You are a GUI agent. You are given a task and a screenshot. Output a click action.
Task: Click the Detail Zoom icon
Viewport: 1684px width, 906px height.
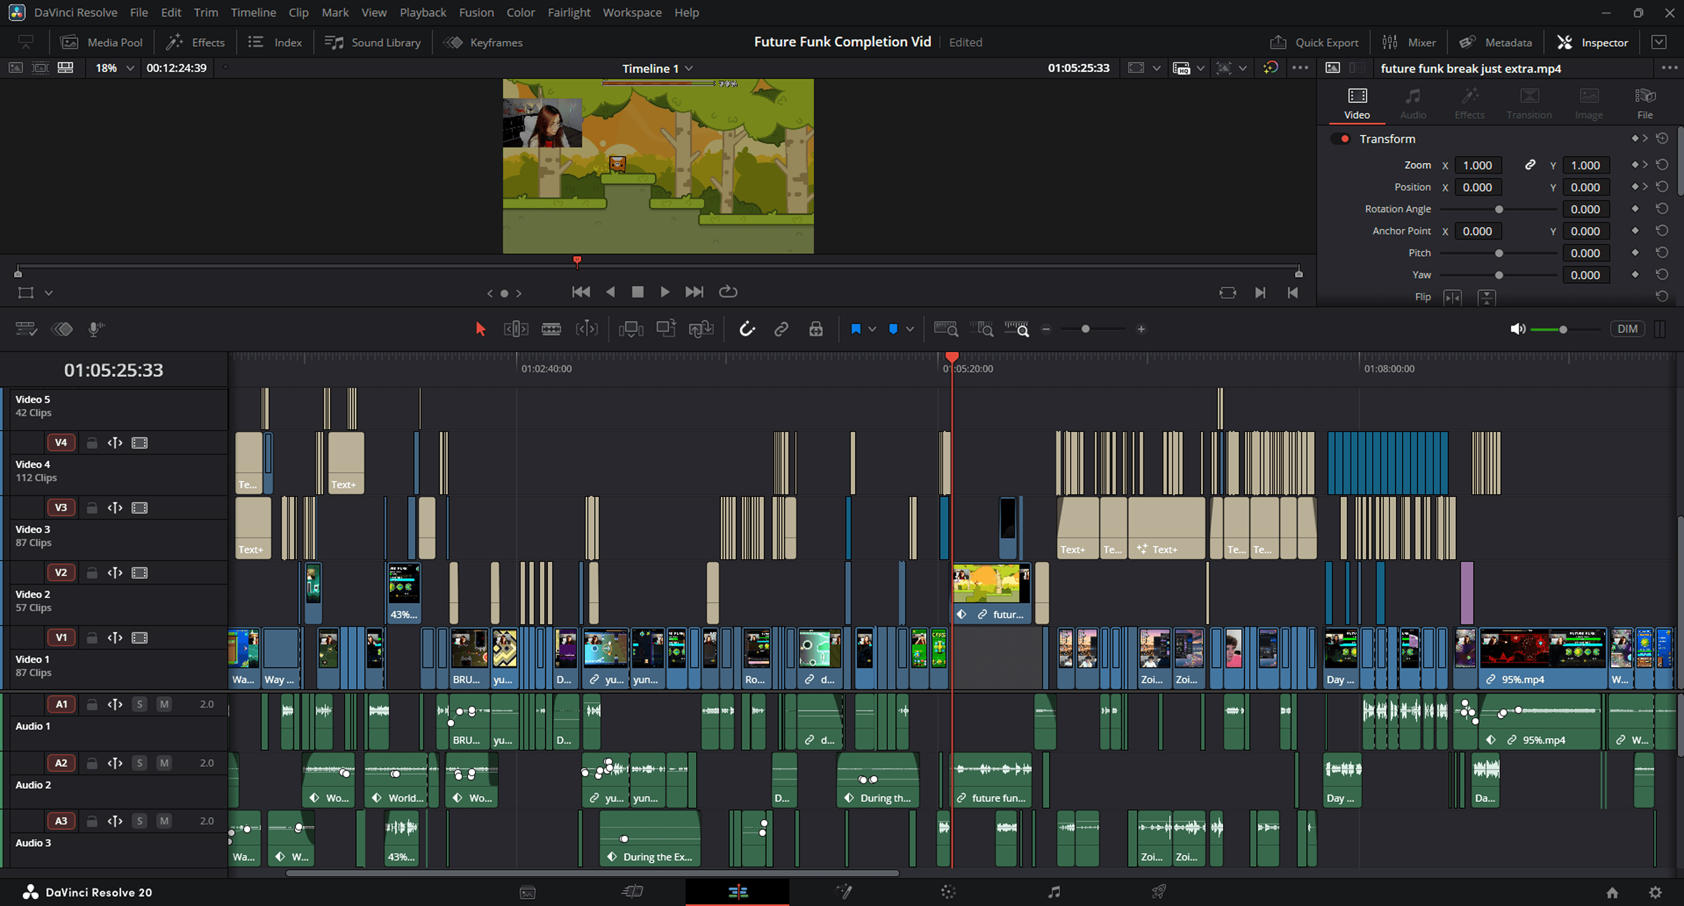pos(981,329)
